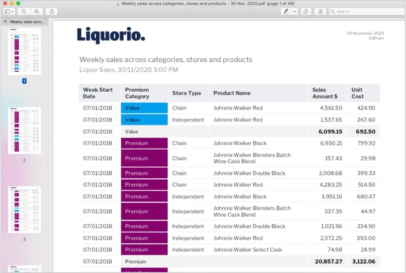This screenshot has width=406, height=273.
Task: Jump to the page 3 thumbnail
Action: tap(24, 209)
